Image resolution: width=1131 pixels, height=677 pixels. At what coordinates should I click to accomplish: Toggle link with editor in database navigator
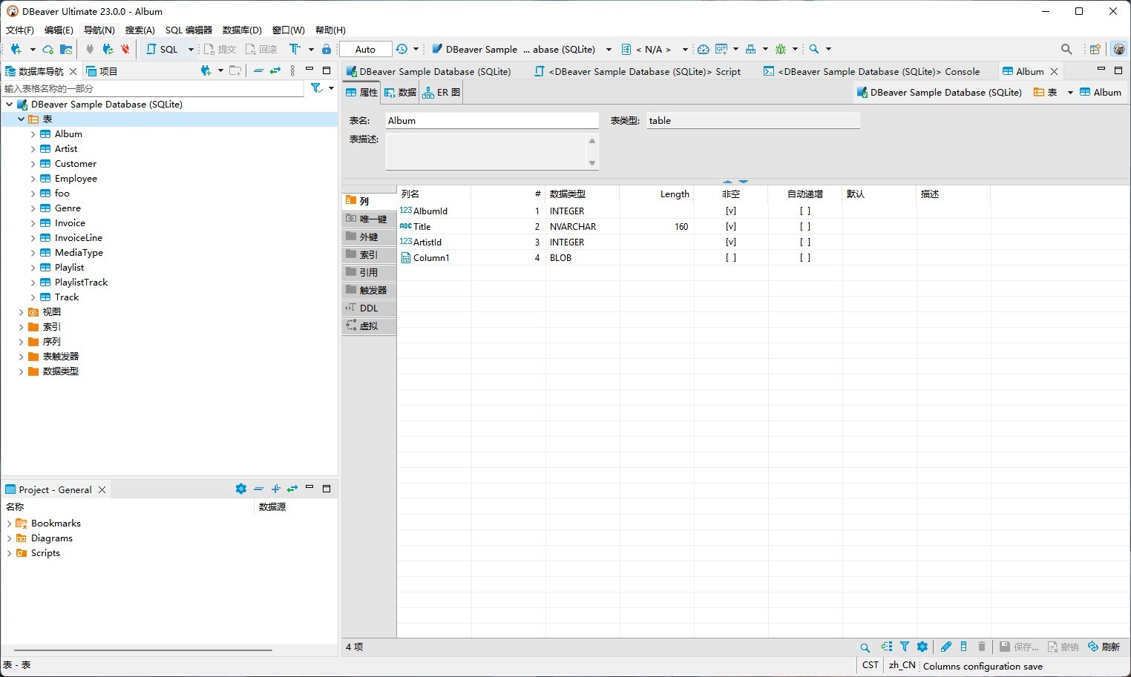pos(275,70)
